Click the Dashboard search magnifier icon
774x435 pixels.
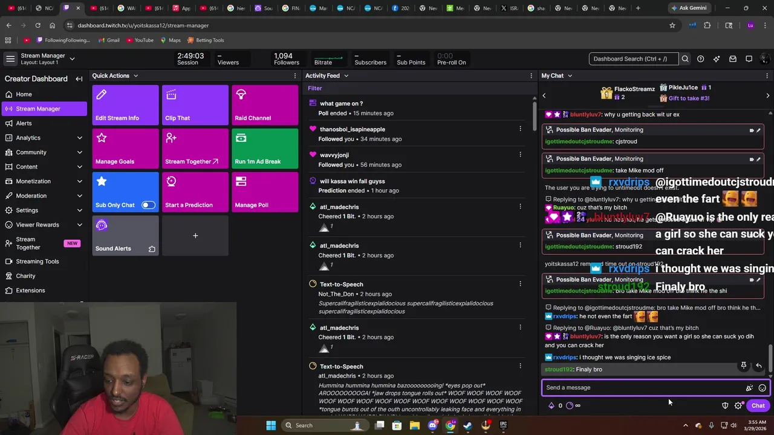pyautogui.click(x=685, y=59)
